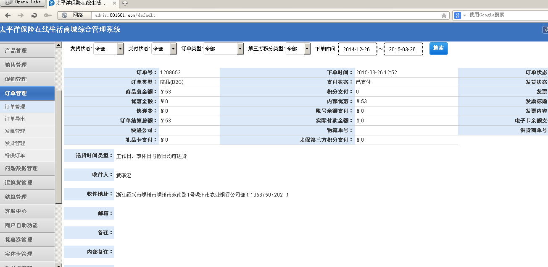Viewport: 548px width, 267px height.
Task: Open the 订单管理 submenu item
Action: tap(27, 107)
